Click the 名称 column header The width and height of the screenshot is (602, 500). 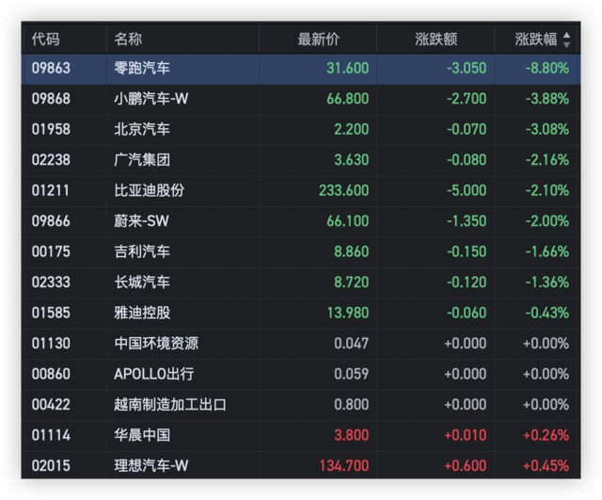(128, 40)
